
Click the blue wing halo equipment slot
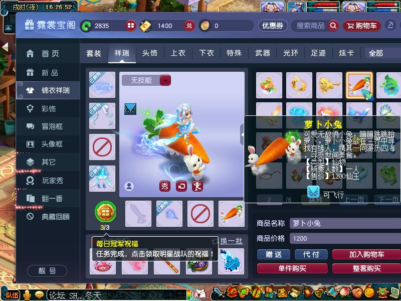coord(102,85)
